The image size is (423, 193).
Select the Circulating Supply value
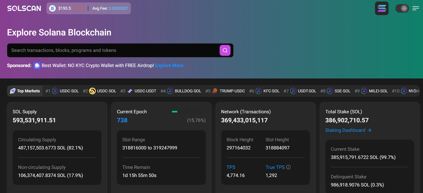click(x=50, y=148)
